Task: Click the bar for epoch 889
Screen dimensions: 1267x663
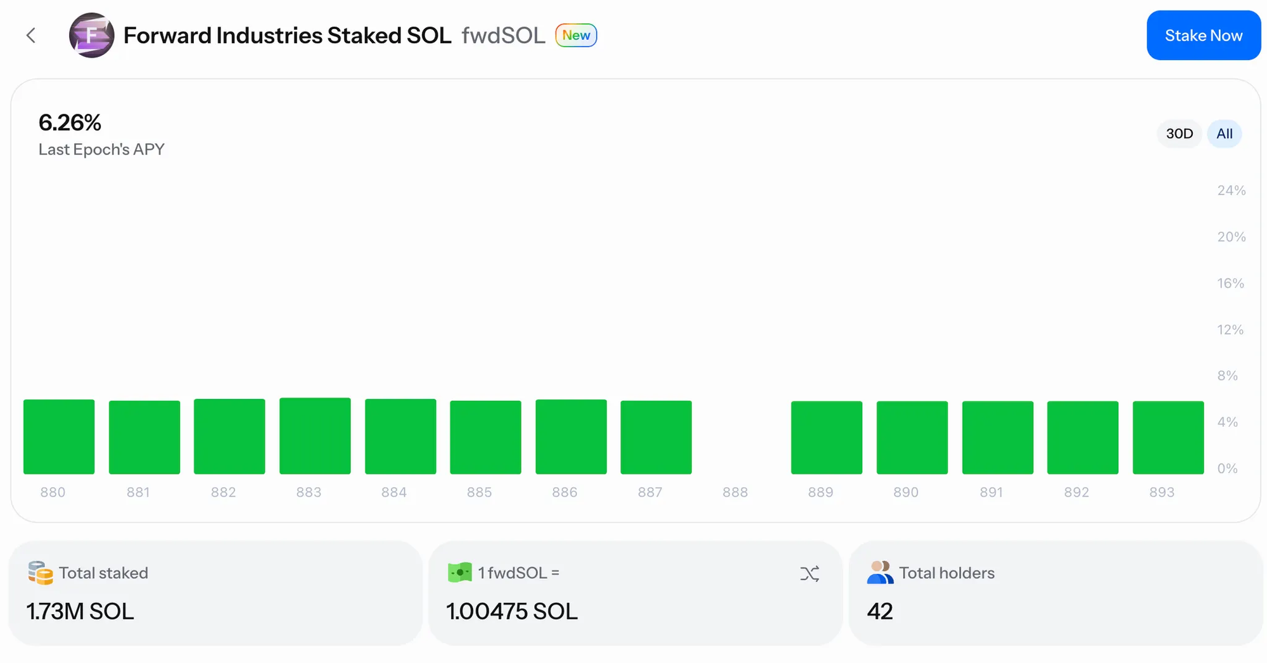Action: pos(826,437)
